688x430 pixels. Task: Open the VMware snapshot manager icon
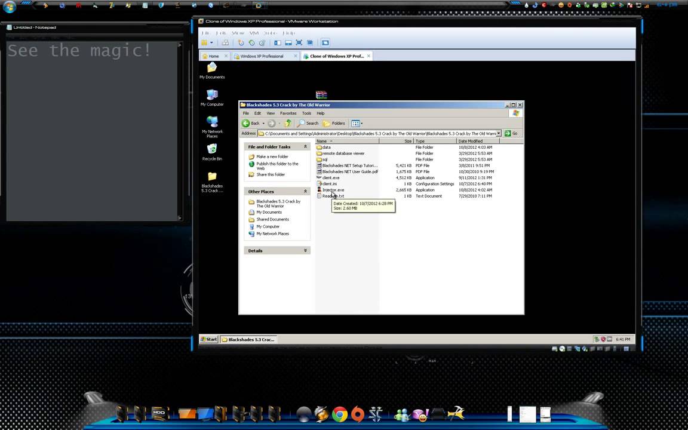click(262, 42)
